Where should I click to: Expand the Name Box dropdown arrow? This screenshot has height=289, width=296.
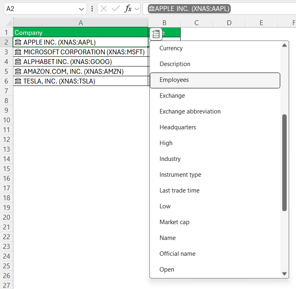coord(81,9)
